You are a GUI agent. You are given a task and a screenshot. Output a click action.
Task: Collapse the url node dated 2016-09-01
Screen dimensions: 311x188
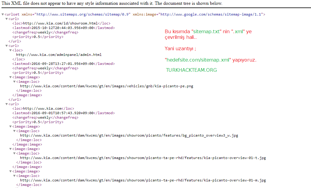pyautogui.click(x=7, y=104)
